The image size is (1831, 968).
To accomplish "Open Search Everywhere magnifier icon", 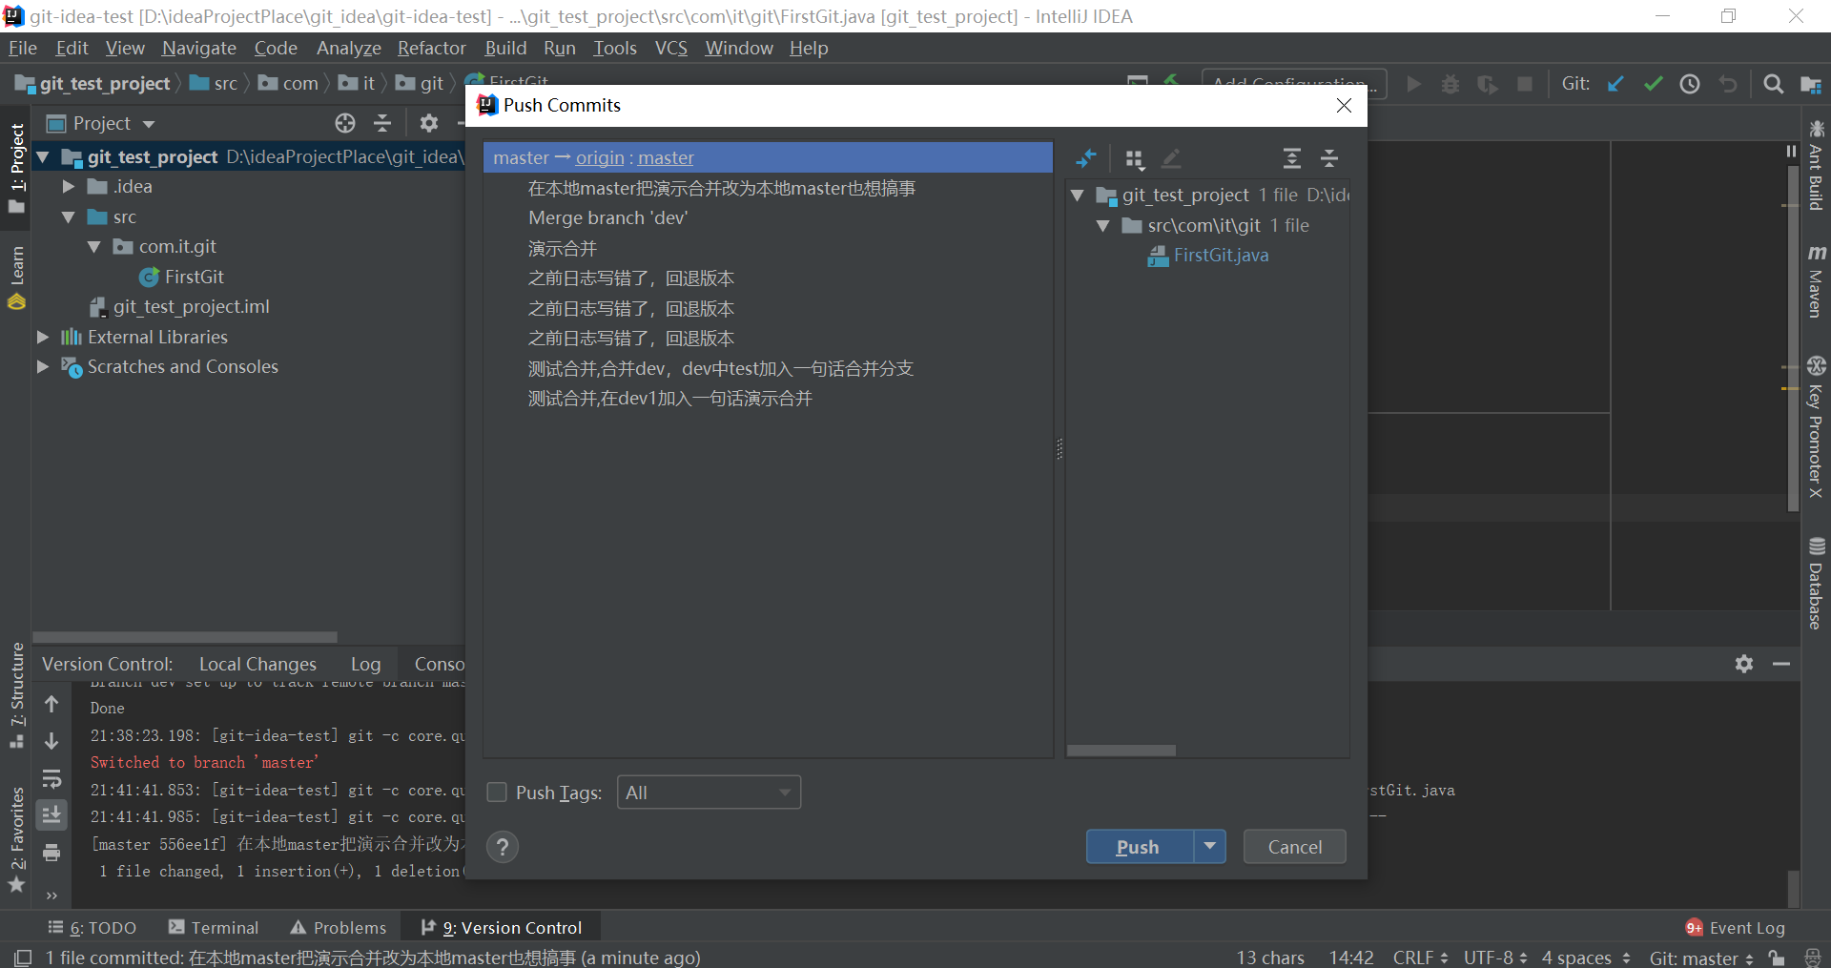I will point(1773,84).
